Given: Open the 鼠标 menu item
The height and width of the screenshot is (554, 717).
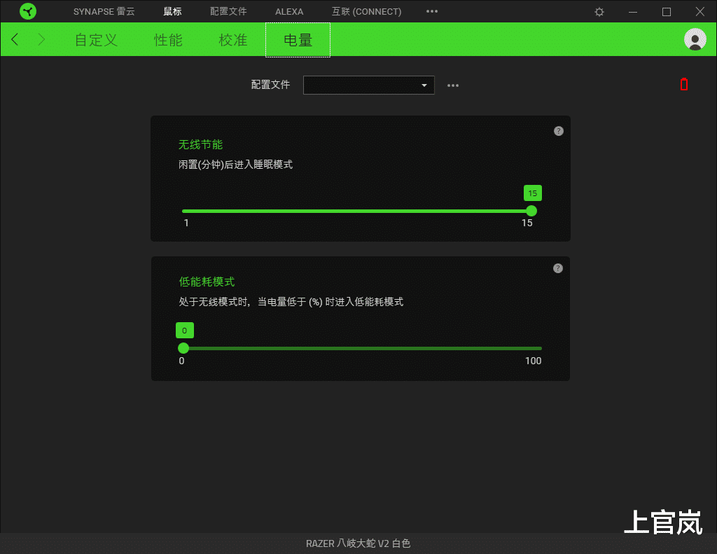Looking at the screenshot, I should (x=172, y=11).
